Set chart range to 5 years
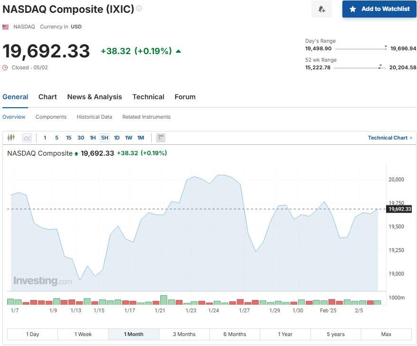 [x=336, y=334]
